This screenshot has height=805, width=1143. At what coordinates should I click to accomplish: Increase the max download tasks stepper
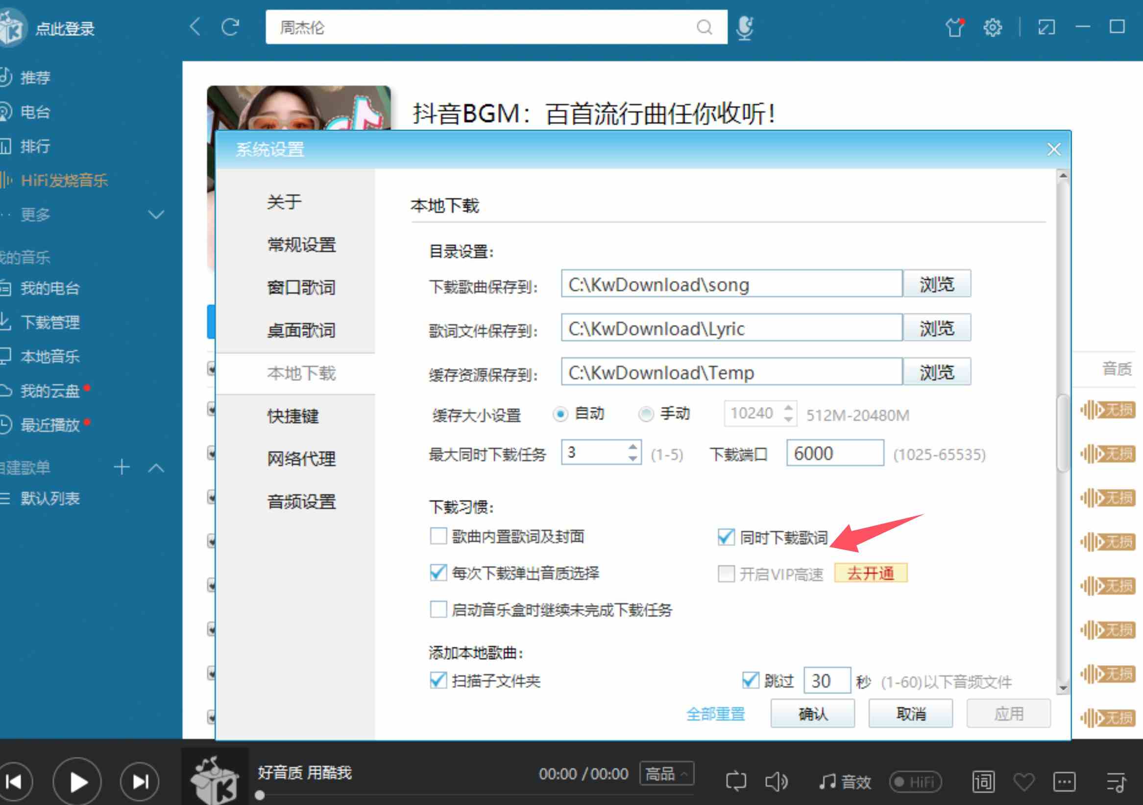[x=632, y=446]
